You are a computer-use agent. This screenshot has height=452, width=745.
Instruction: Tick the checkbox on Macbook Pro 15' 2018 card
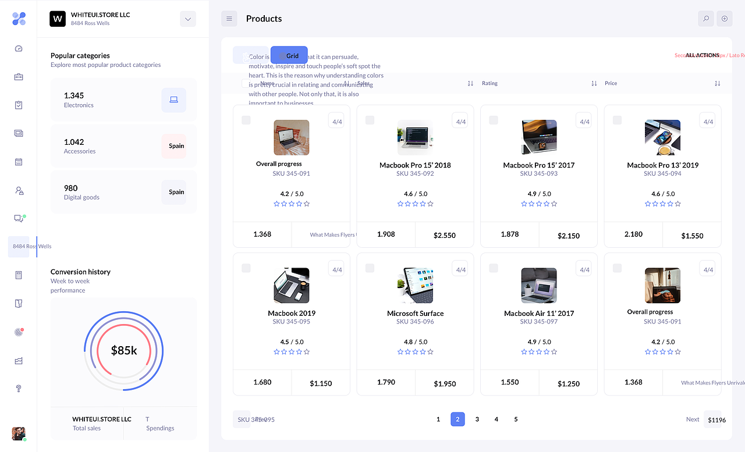tap(370, 120)
